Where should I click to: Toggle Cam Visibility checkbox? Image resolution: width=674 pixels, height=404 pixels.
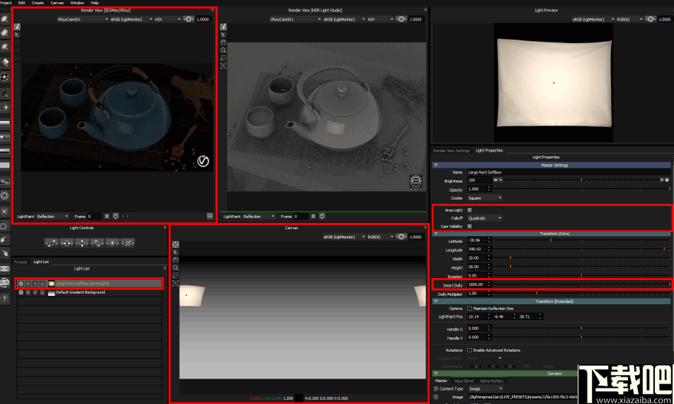(x=469, y=226)
